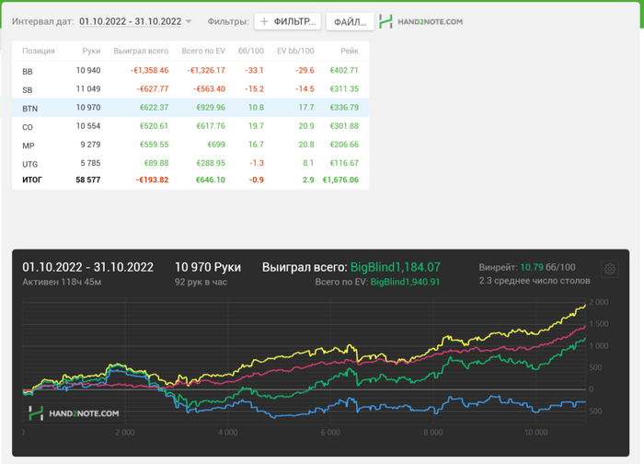Sort by EV bb/100 column header

295,52
